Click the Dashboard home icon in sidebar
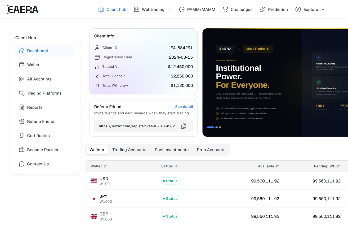The height and width of the screenshot is (226, 348). pos(22,51)
